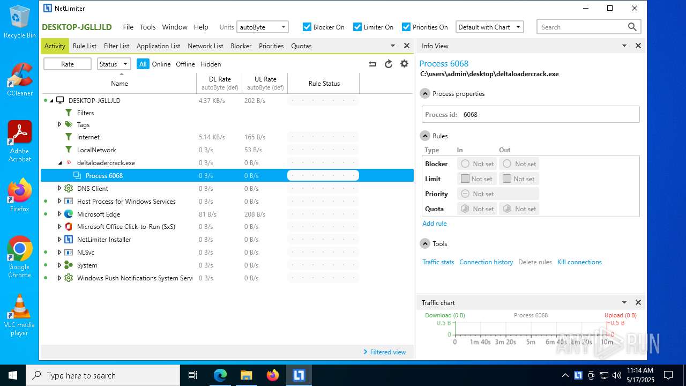The height and width of the screenshot is (386, 686).
Task: Open the Status filter dropdown
Action: (114, 64)
